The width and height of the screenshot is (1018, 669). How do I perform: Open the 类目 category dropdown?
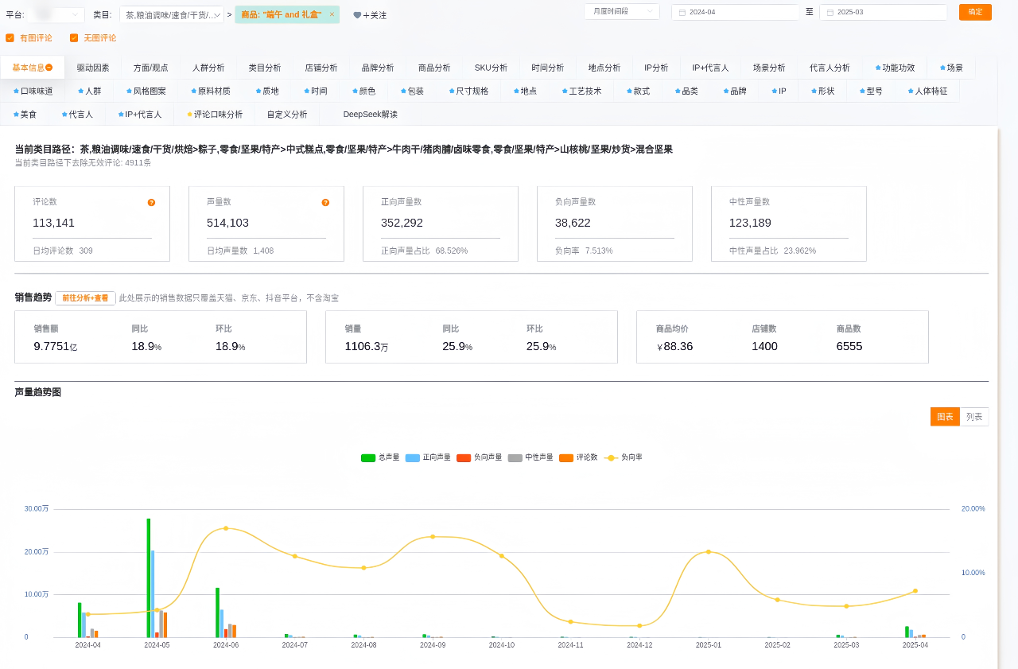[172, 14]
